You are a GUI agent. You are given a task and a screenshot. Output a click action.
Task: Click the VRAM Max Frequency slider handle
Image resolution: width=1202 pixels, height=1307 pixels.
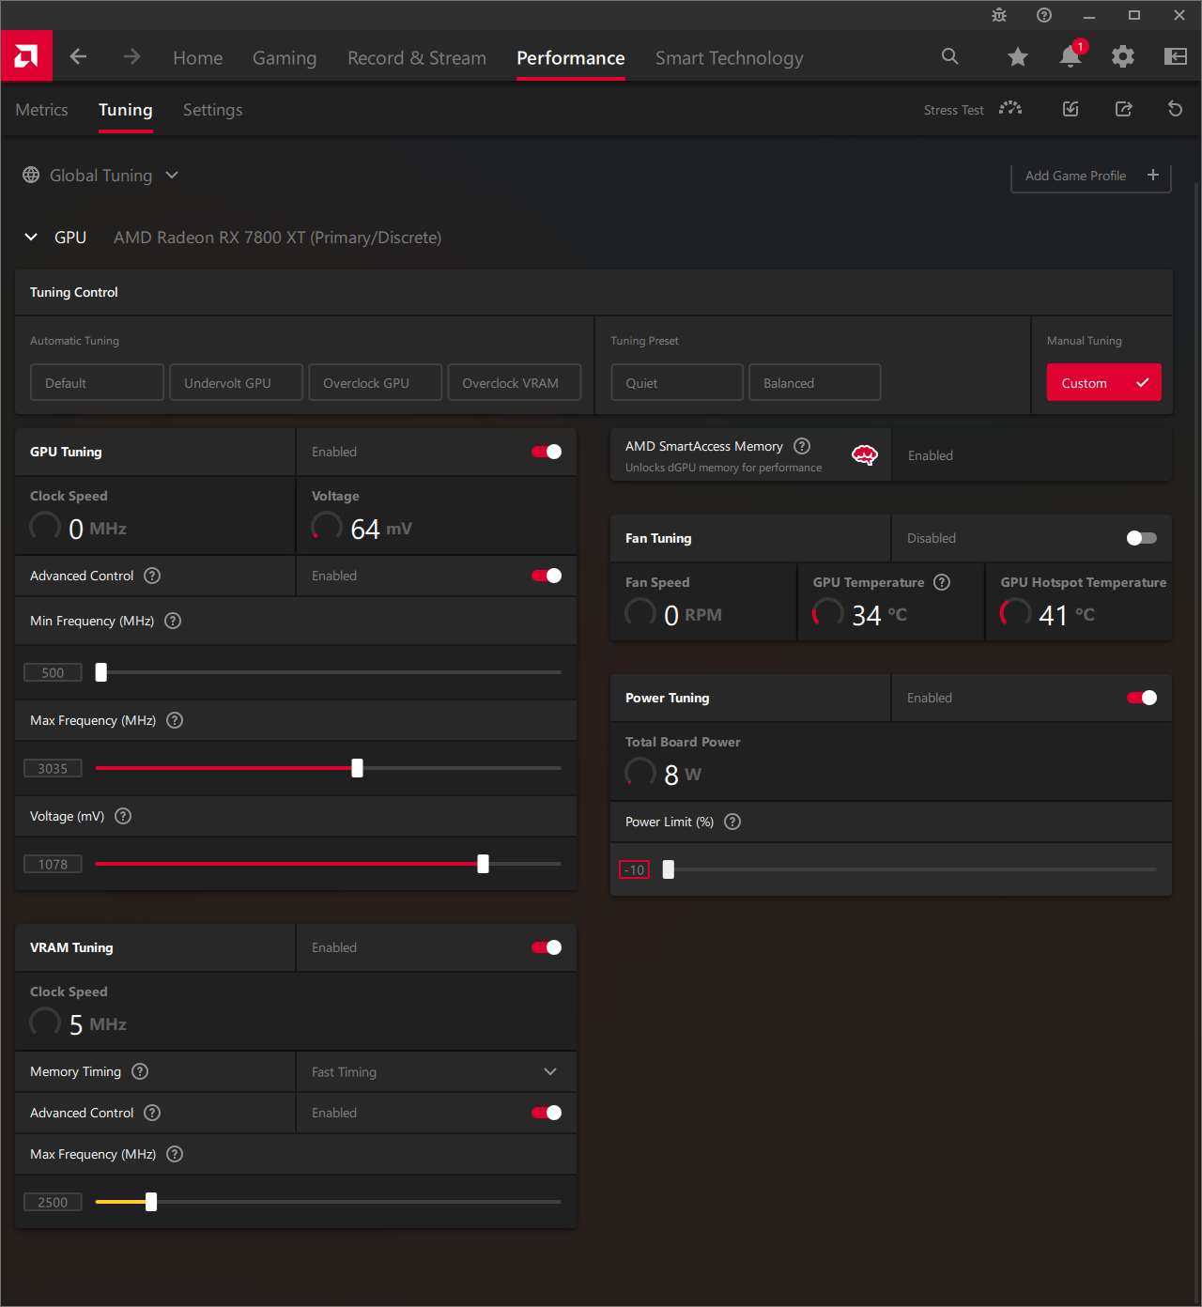(151, 1202)
